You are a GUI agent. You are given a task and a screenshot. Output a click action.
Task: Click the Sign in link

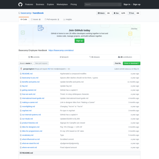click(x=127, y=5)
